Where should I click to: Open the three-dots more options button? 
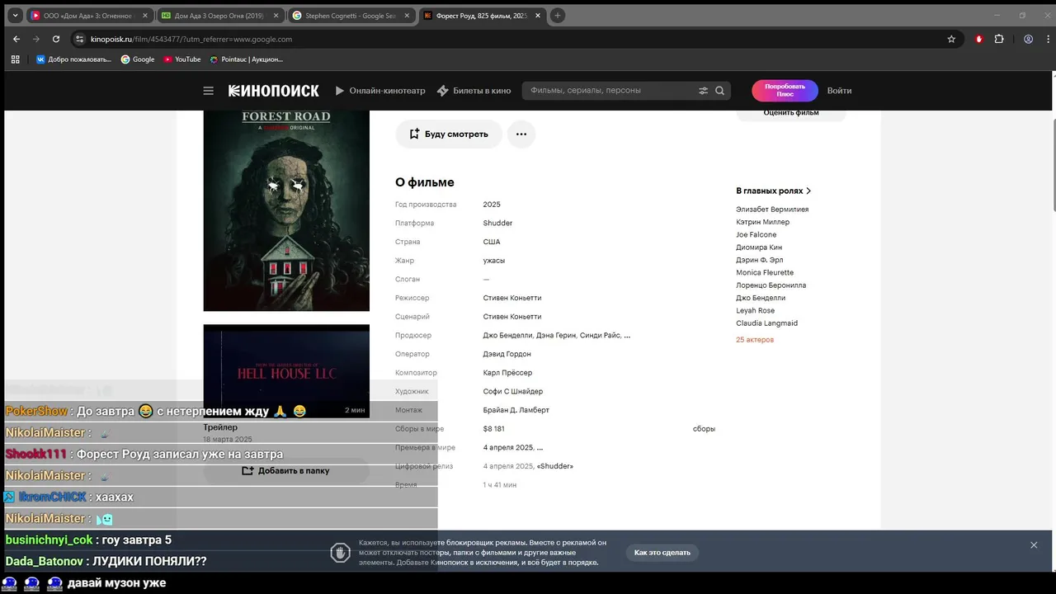pyautogui.click(x=521, y=134)
